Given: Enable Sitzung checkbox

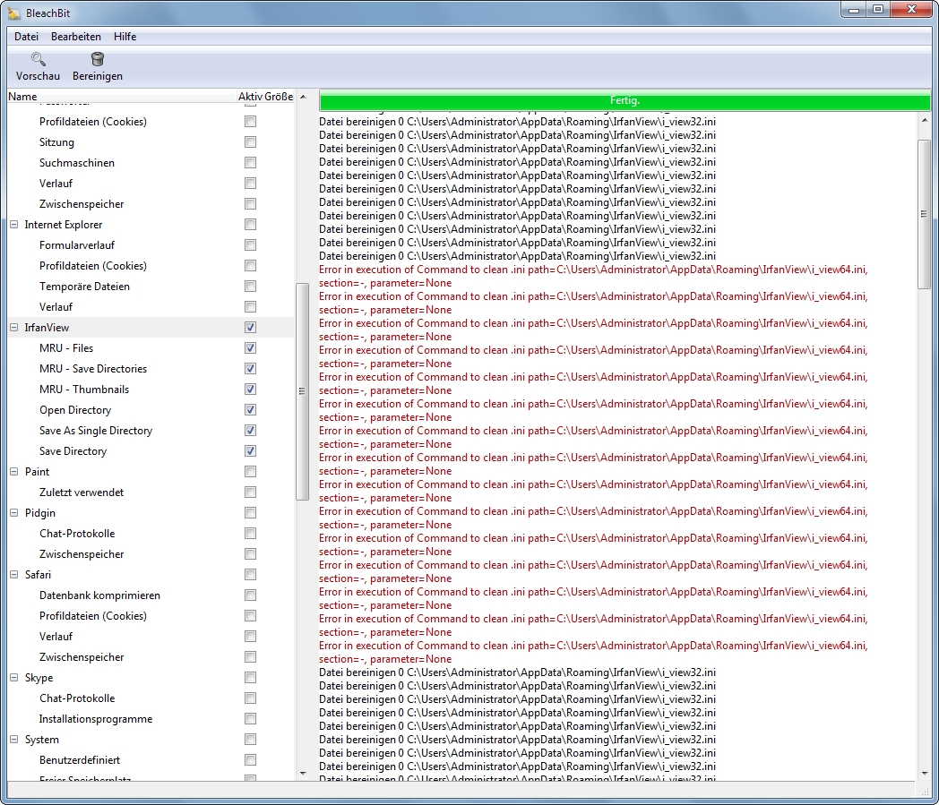Looking at the screenshot, I should point(250,141).
